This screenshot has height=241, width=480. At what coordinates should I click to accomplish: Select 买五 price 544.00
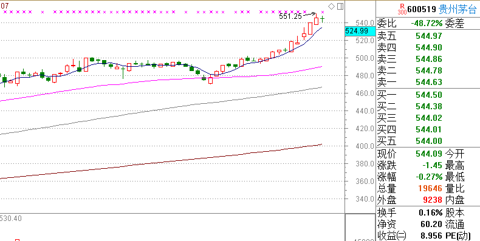[x=429, y=141]
